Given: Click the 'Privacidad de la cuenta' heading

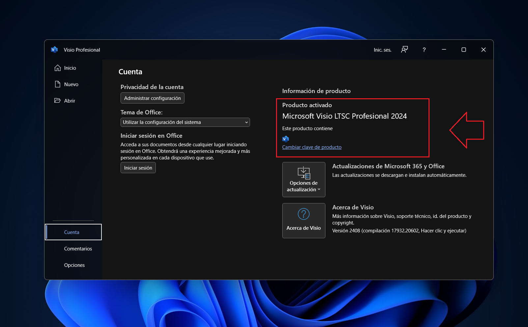Looking at the screenshot, I should pyautogui.click(x=152, y=87).
